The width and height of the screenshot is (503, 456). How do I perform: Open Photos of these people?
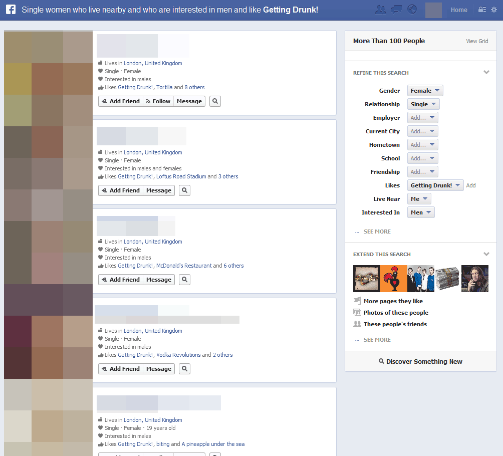click(x=396, y=313)
